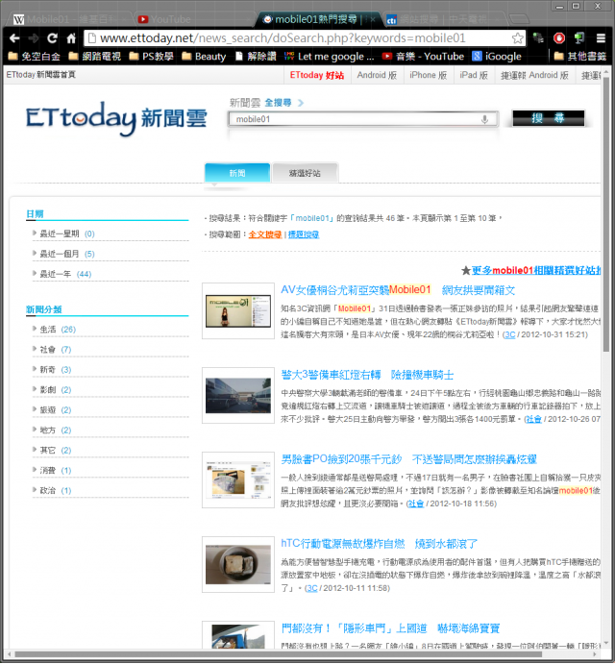Viewport: 615px width, 664px height.
Task: Bookmark this page with the star icon
Action: 517,38
